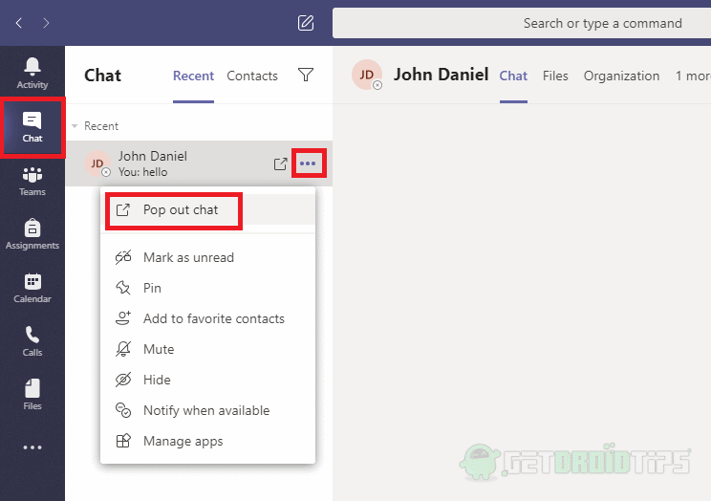Open Calendar in the left sidebar
Image resolution: width=711 pixels, height=501 pixels.
pos(32,288)
